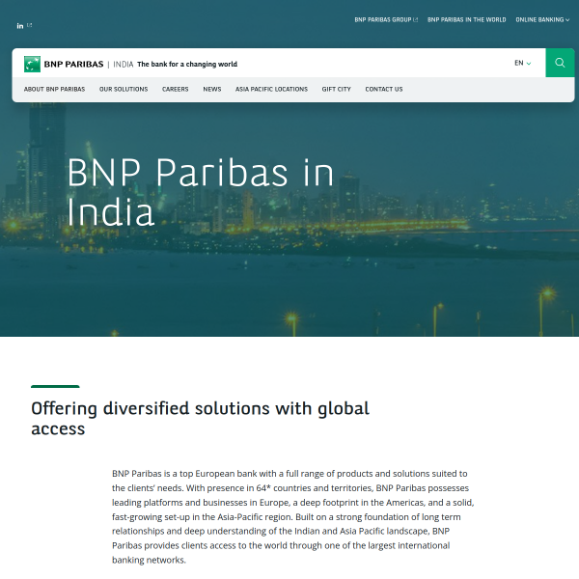Open BNP Paribas Group external link
Viewport: 579px width, 579px height.
pos(386,20)
